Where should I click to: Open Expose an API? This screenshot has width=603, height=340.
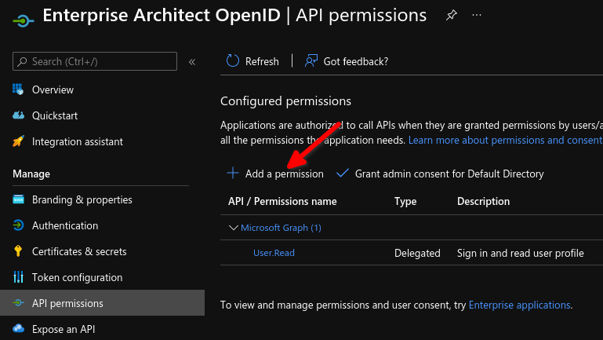pyautogui.click(x=64, y=329)
